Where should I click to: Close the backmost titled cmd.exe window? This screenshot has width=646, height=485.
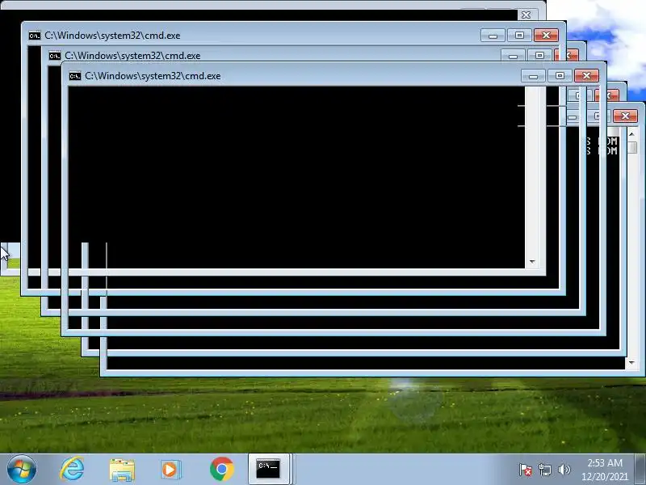(x=546, y=35)
